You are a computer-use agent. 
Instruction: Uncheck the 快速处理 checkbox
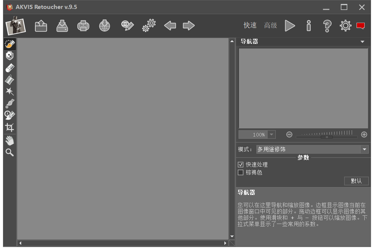pos(240,164)
